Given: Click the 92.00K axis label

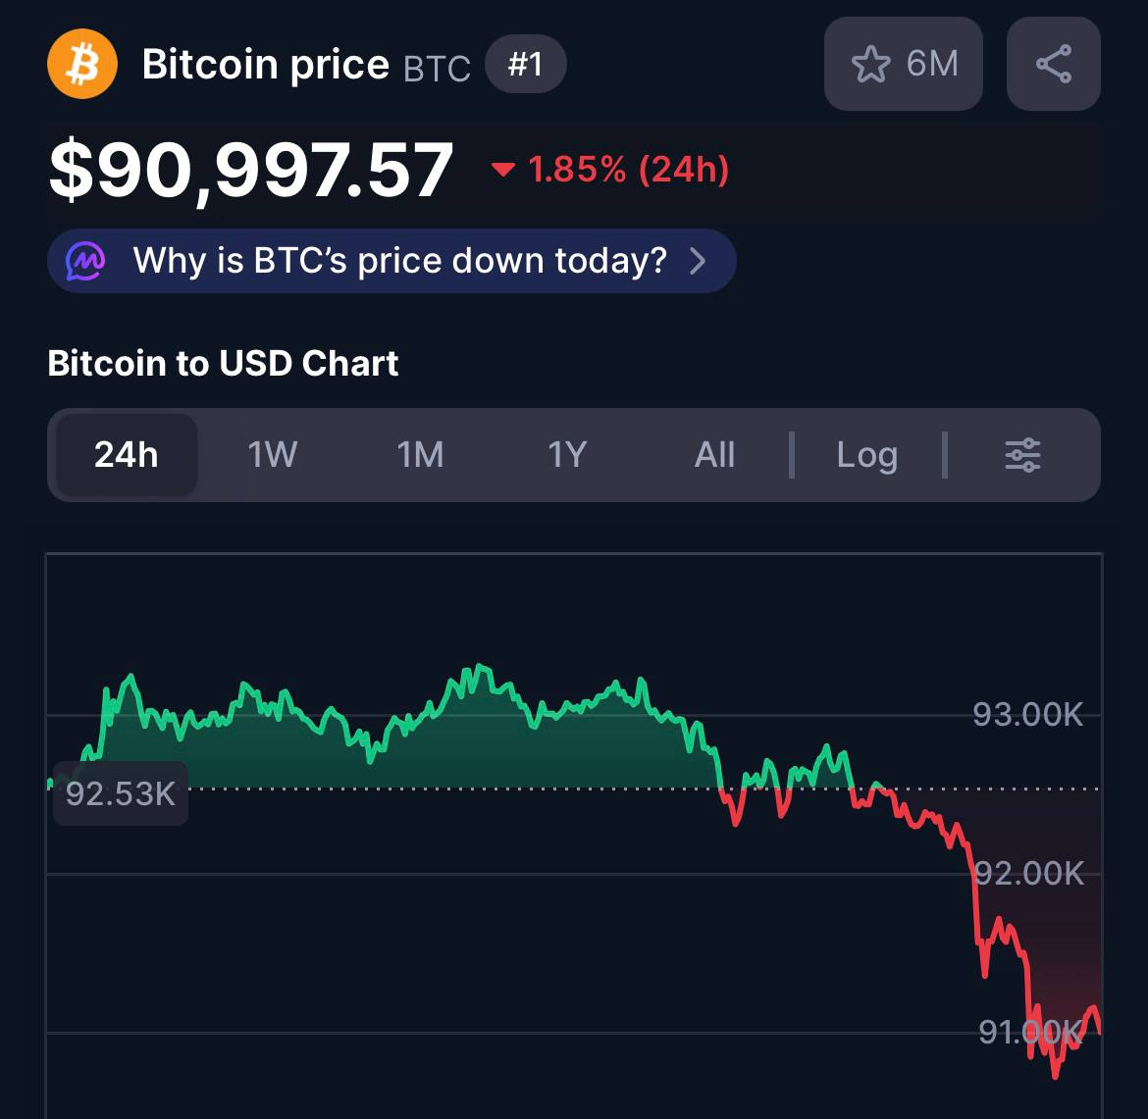Looking at the screenshot, I should coord(1029,872).
